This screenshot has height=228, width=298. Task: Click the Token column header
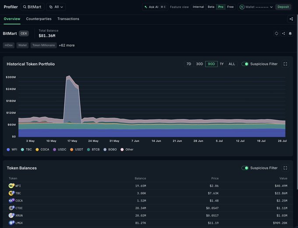(x=13, y=178)
